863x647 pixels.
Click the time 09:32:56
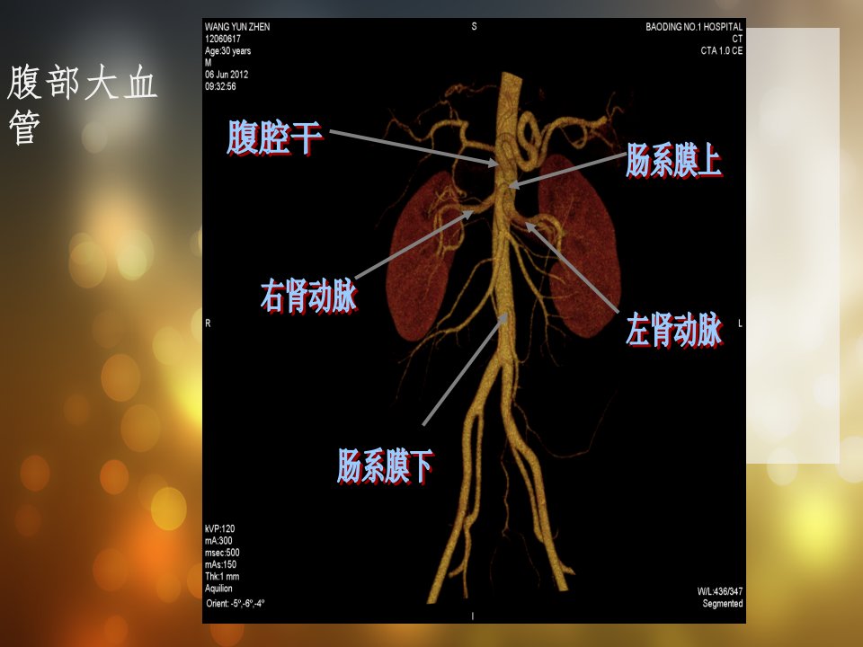220,86
